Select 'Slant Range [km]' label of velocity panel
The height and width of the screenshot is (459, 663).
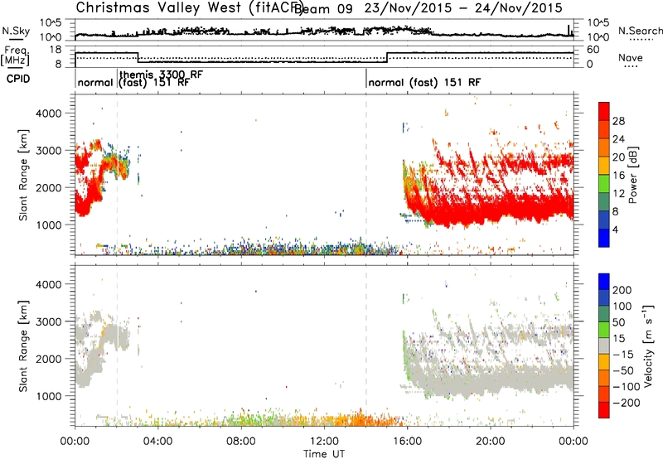23,346
